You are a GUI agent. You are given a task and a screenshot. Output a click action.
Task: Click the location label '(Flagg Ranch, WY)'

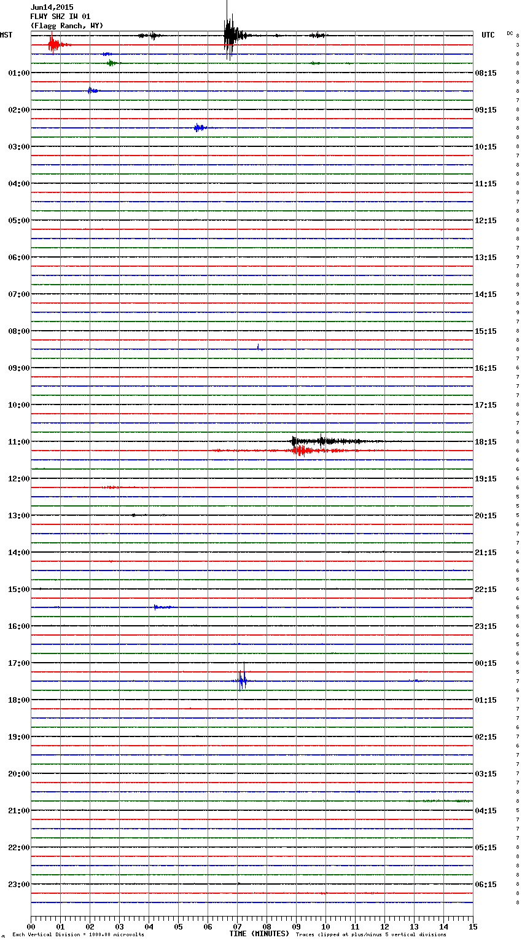pos(67,26)
